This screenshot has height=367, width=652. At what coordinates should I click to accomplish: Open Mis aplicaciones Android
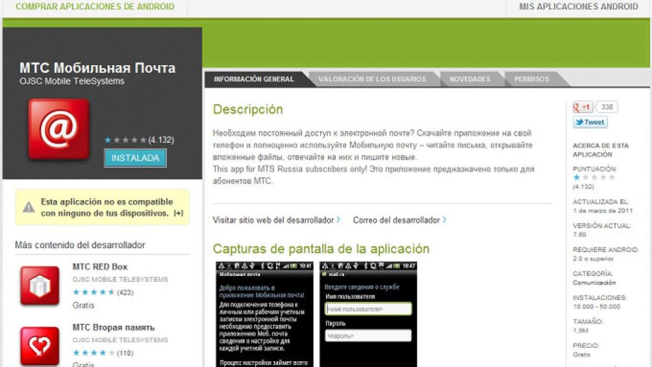[x=578, y=6]
